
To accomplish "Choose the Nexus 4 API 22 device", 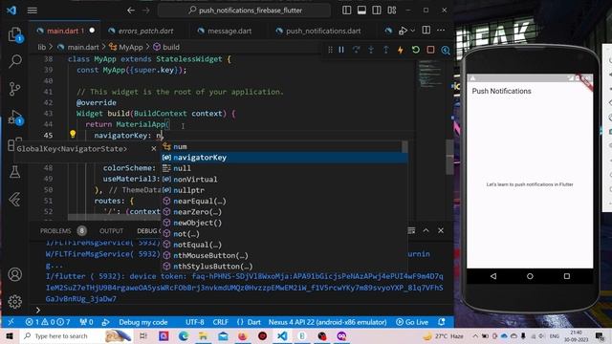I will [327, 323].
